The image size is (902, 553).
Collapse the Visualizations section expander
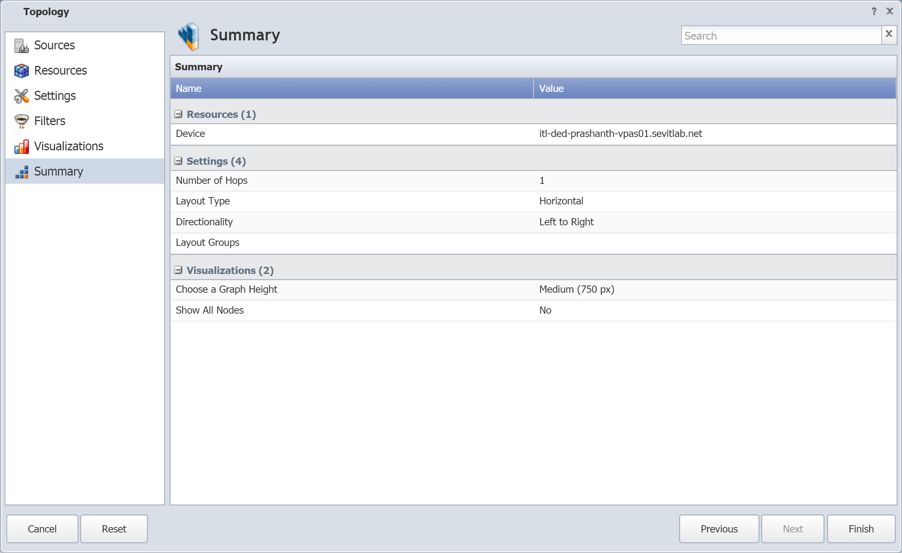(x=179, y=270)
